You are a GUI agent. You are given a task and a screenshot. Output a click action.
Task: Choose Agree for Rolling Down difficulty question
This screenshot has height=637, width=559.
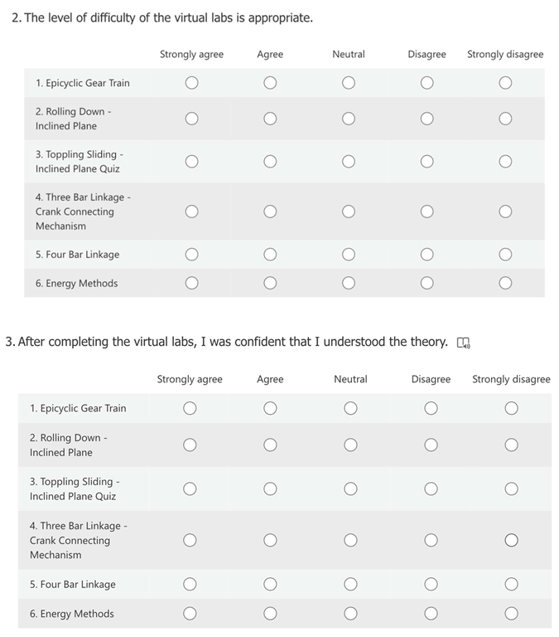pos(270,119)
